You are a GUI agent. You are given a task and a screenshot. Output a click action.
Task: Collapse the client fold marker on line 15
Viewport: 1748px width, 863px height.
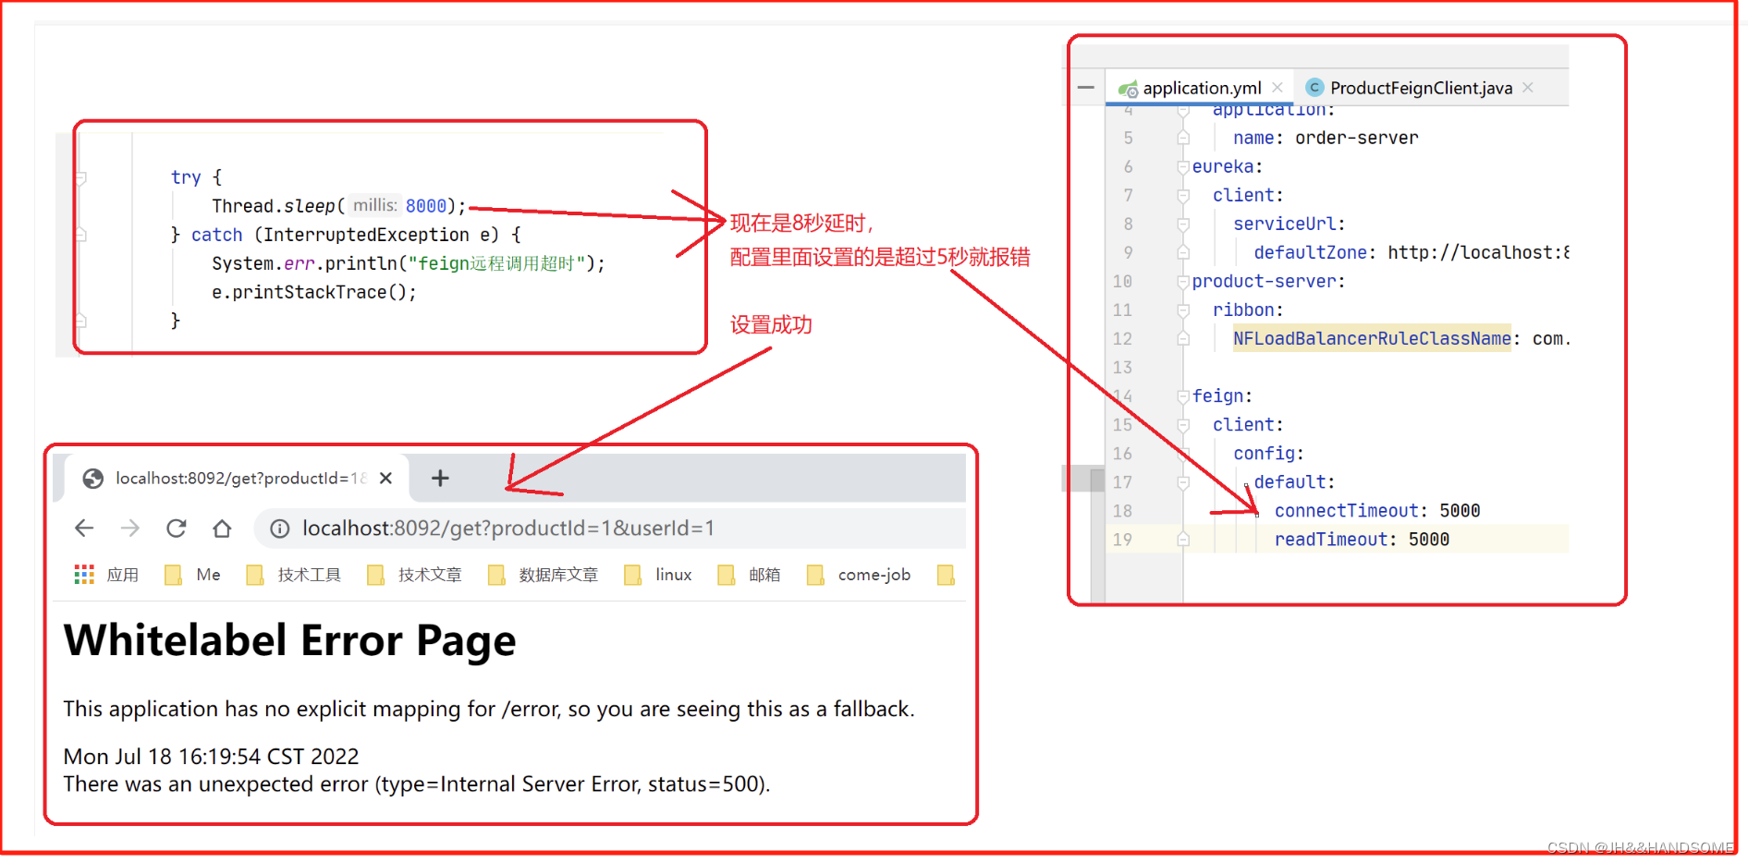[1182, 425]
